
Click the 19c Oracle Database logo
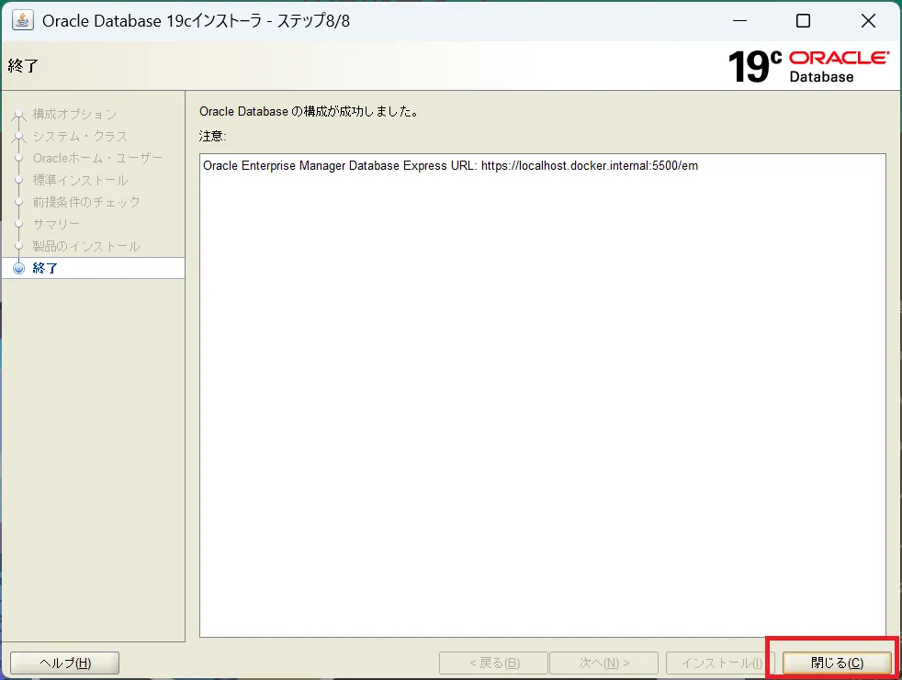point(809,66)
